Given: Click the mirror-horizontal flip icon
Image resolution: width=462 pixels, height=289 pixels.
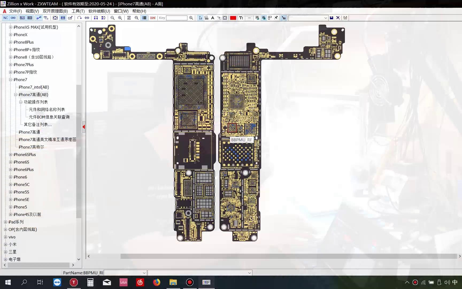Looking at the screenshot, I should (x=96, y=18).
